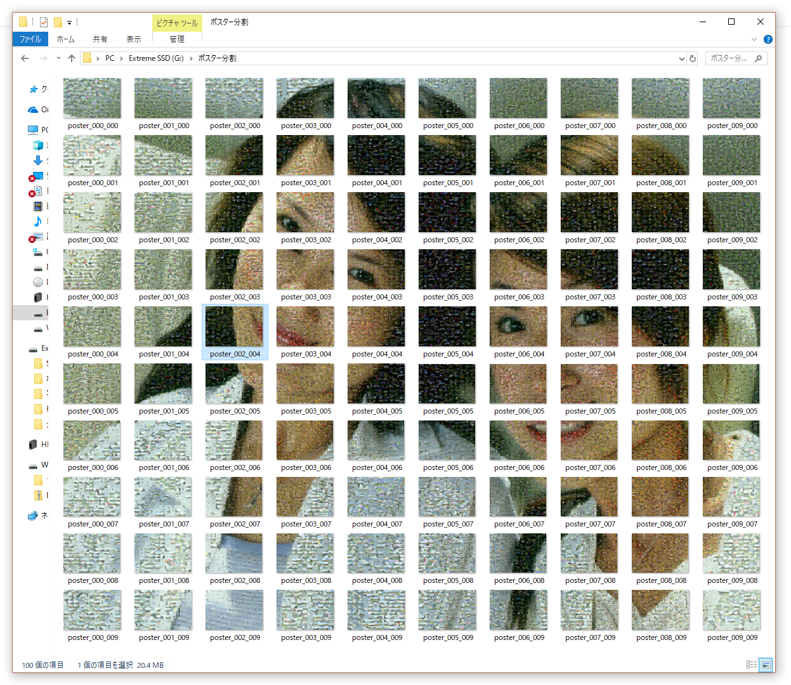Select the poster_002_008 thumbnail
The image size is (791, 685).
(x=234, y=554)
